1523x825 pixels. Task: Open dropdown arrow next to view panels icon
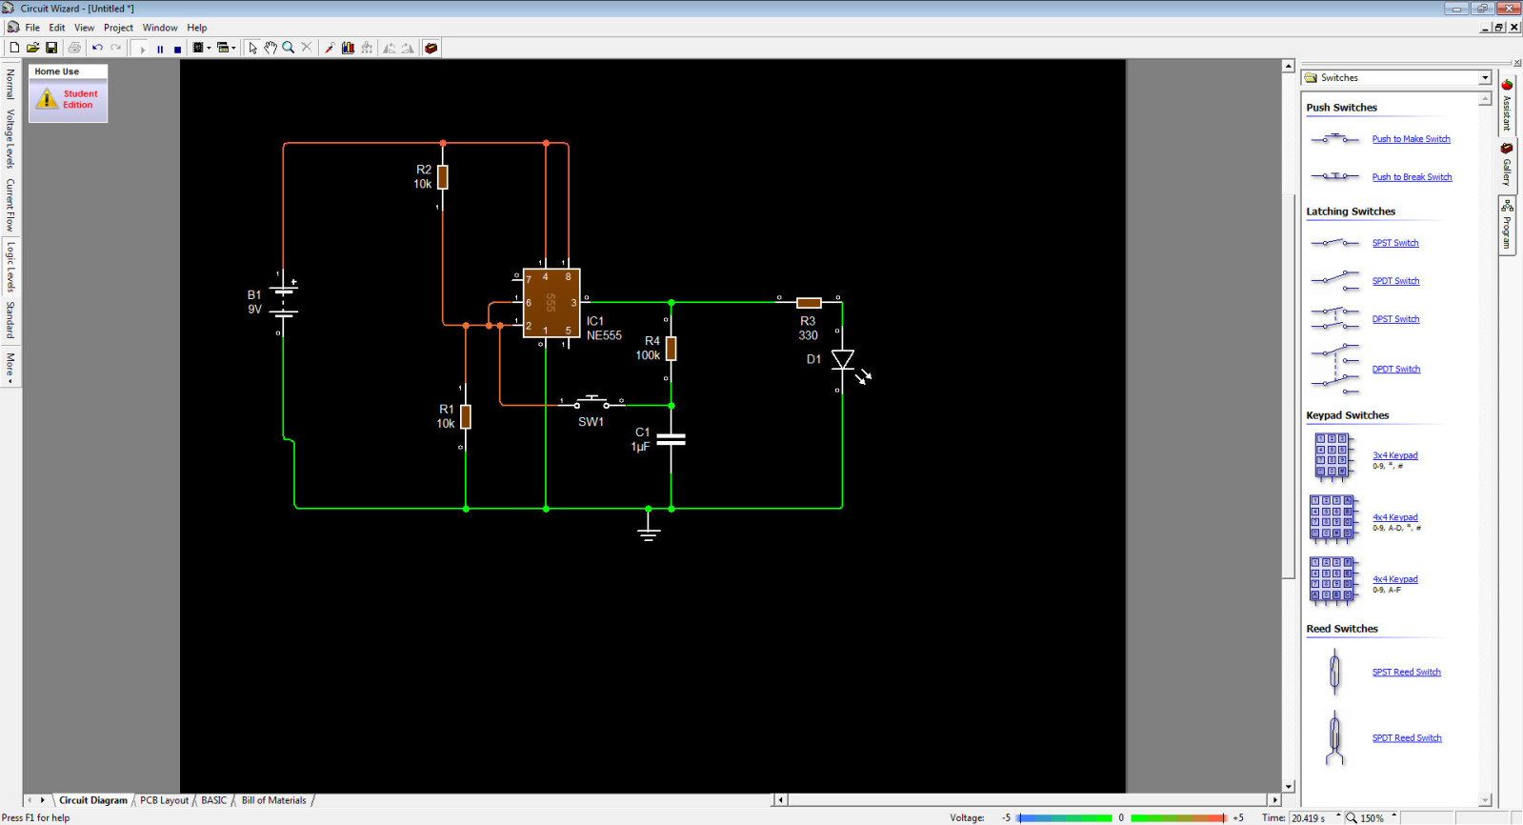click(233, 48)
